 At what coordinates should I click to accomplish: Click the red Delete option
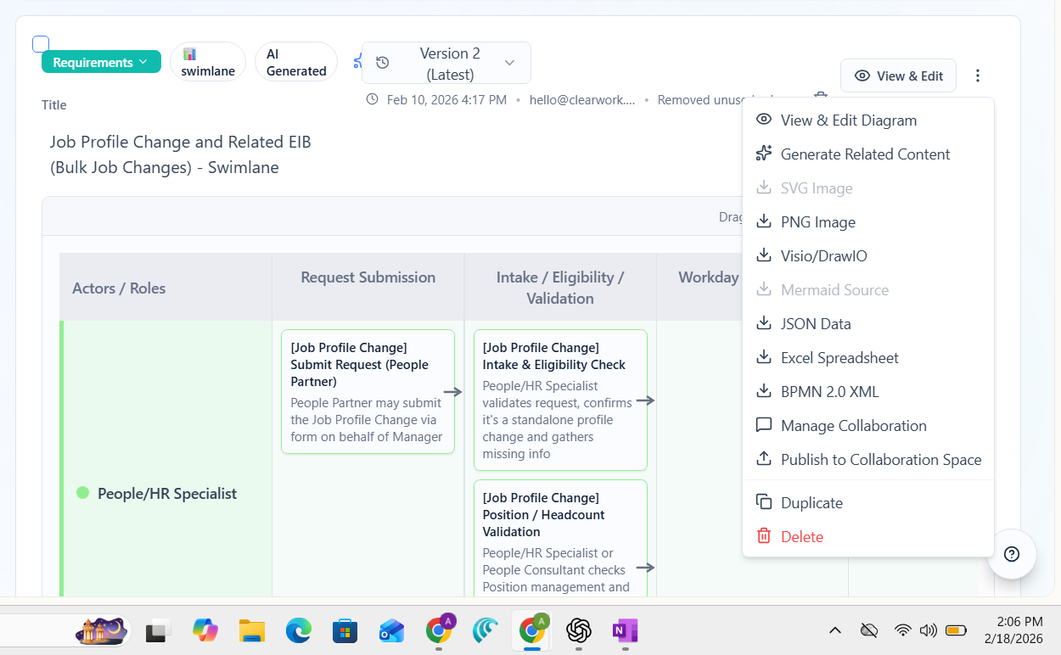click(868, 536)
